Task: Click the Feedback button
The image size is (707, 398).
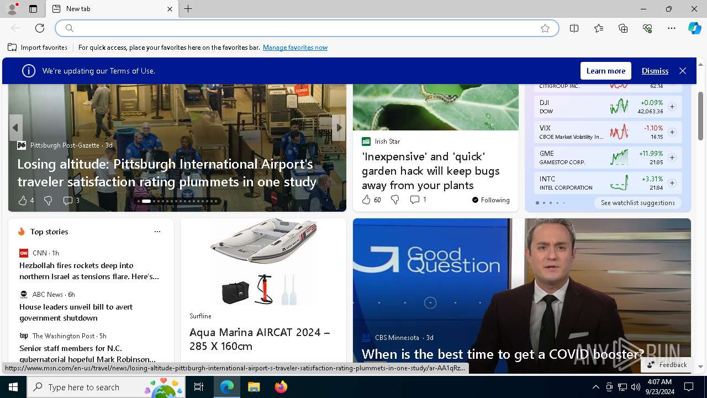Action: pyautogui.click(x=667, y=365)
